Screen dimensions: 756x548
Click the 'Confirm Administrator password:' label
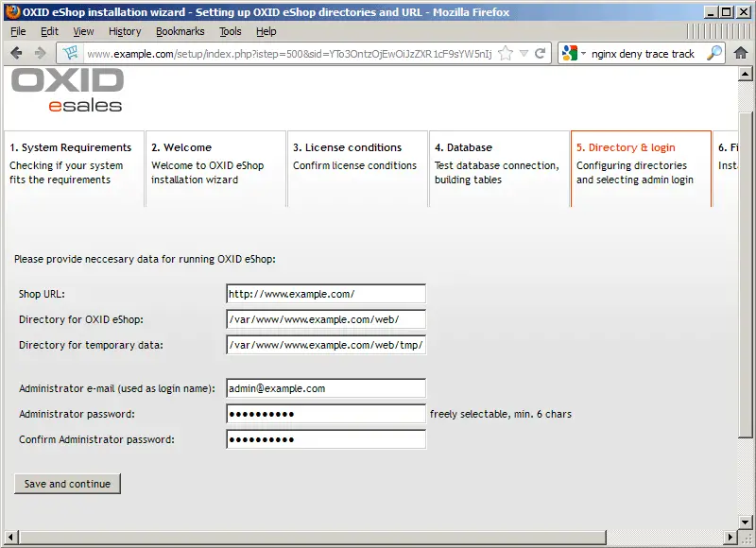click(x=96, y=439)
